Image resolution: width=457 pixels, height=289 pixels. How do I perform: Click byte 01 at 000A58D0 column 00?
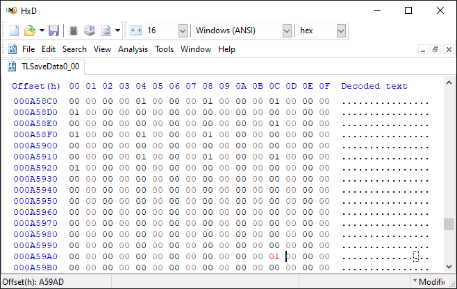[x=74, y=112]
